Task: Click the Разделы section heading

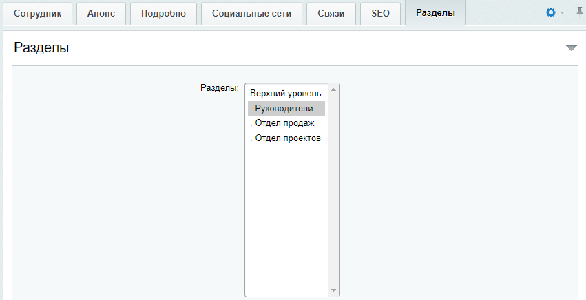Action: coord(41,47)
